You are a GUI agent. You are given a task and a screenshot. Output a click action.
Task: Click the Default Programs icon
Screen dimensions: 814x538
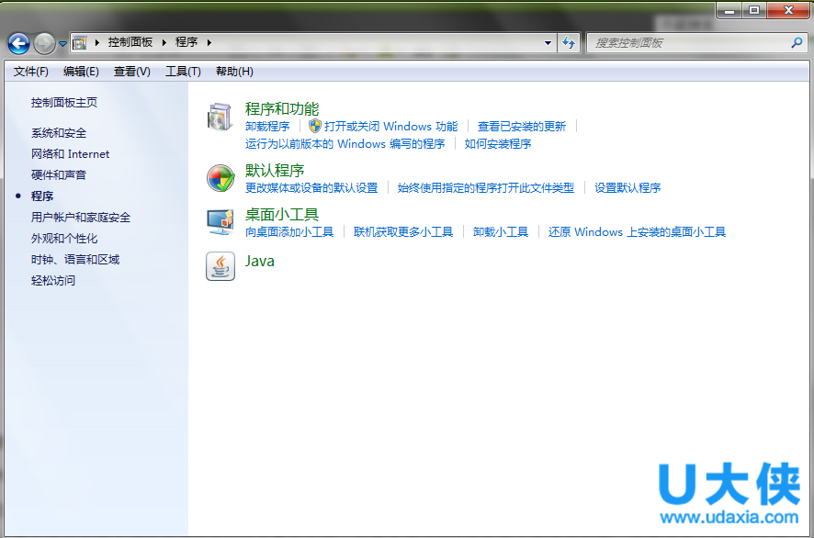pyautogui.click(x=220, y=178)
